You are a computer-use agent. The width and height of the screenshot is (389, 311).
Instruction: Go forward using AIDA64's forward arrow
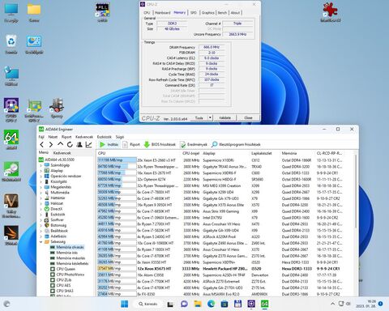(51, 145)
